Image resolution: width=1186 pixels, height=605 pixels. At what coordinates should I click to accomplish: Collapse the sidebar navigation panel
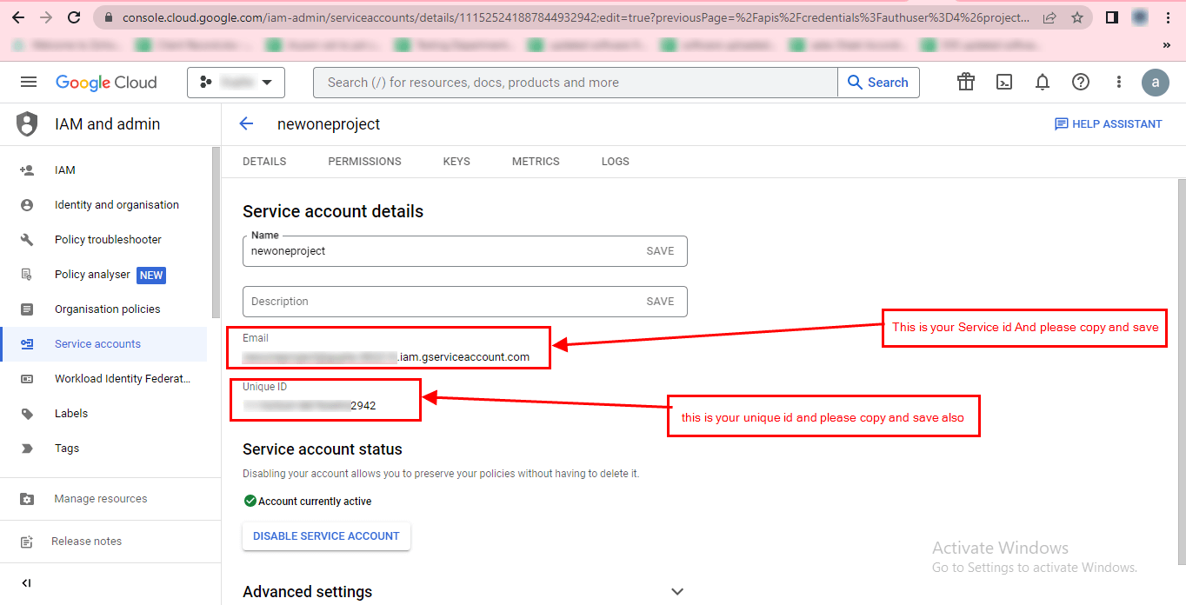(x=26, y=583)
